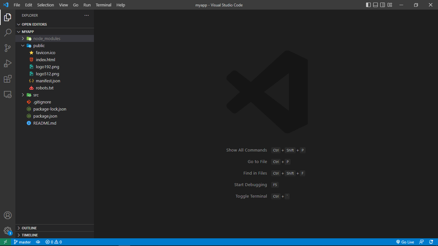This screenshot has width=438, height=246.
Task: Open the View menu
Action: [x=63, y=5]
